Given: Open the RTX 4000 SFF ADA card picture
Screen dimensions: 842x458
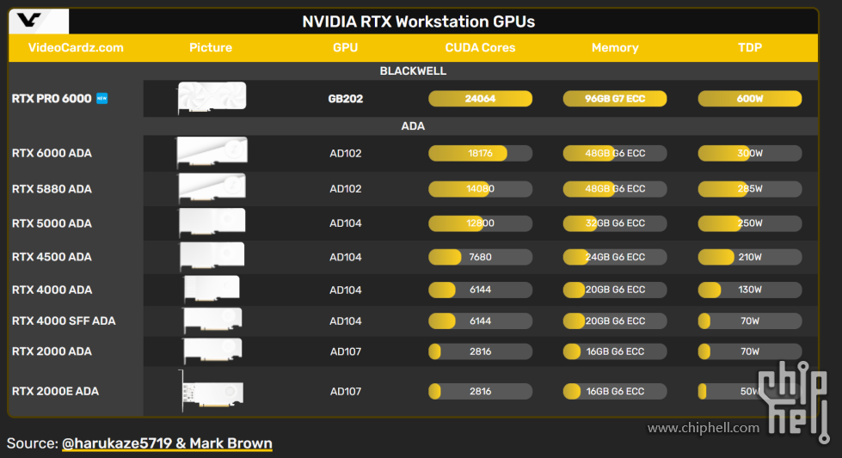Looking at the screenshot, I should (212, 321).
